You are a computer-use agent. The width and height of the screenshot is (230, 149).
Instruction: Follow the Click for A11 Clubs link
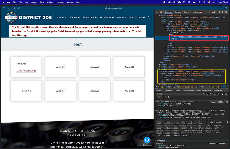tap(26, 71)
